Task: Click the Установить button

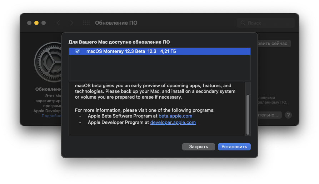Action: pyautogui.click(x=234, y=147)
